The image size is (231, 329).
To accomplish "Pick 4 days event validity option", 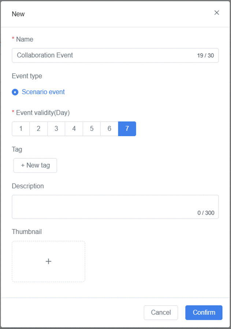I will click(74, 129).
